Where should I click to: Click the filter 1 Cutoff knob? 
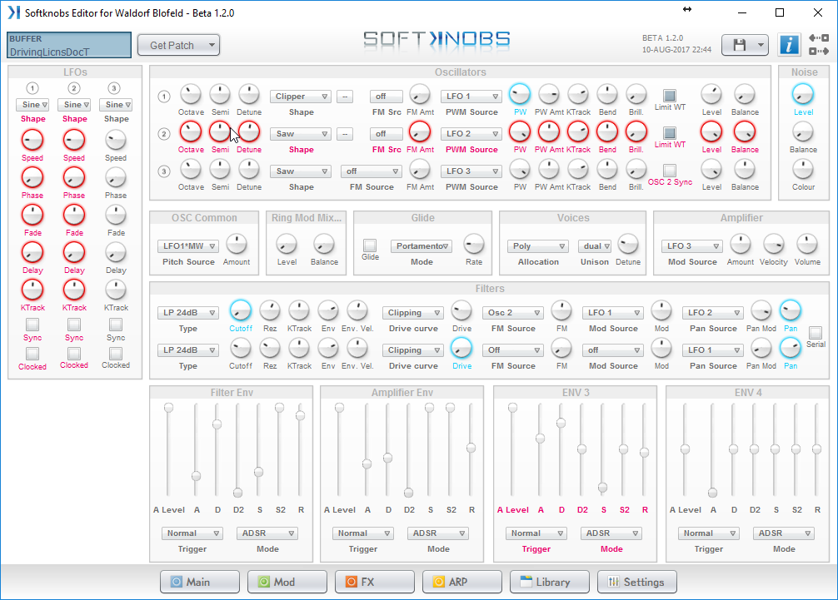click(241, 310)
